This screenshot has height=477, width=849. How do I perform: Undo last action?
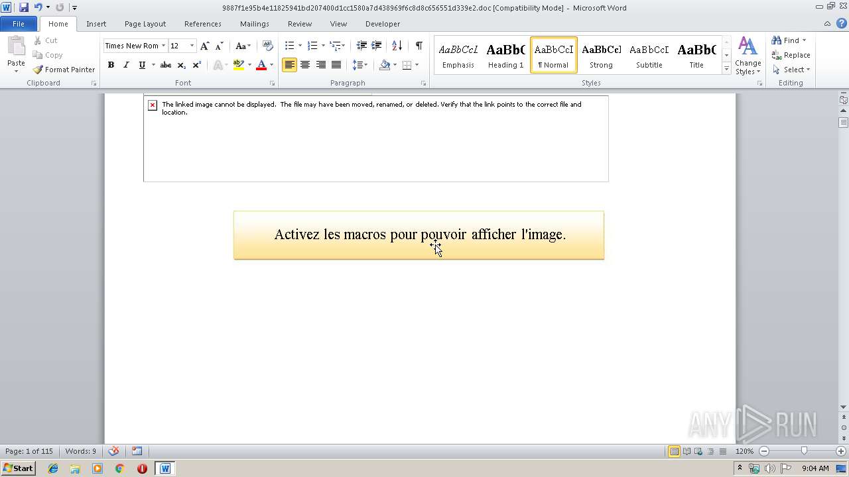pyautogui.click(x=38, y=7)
